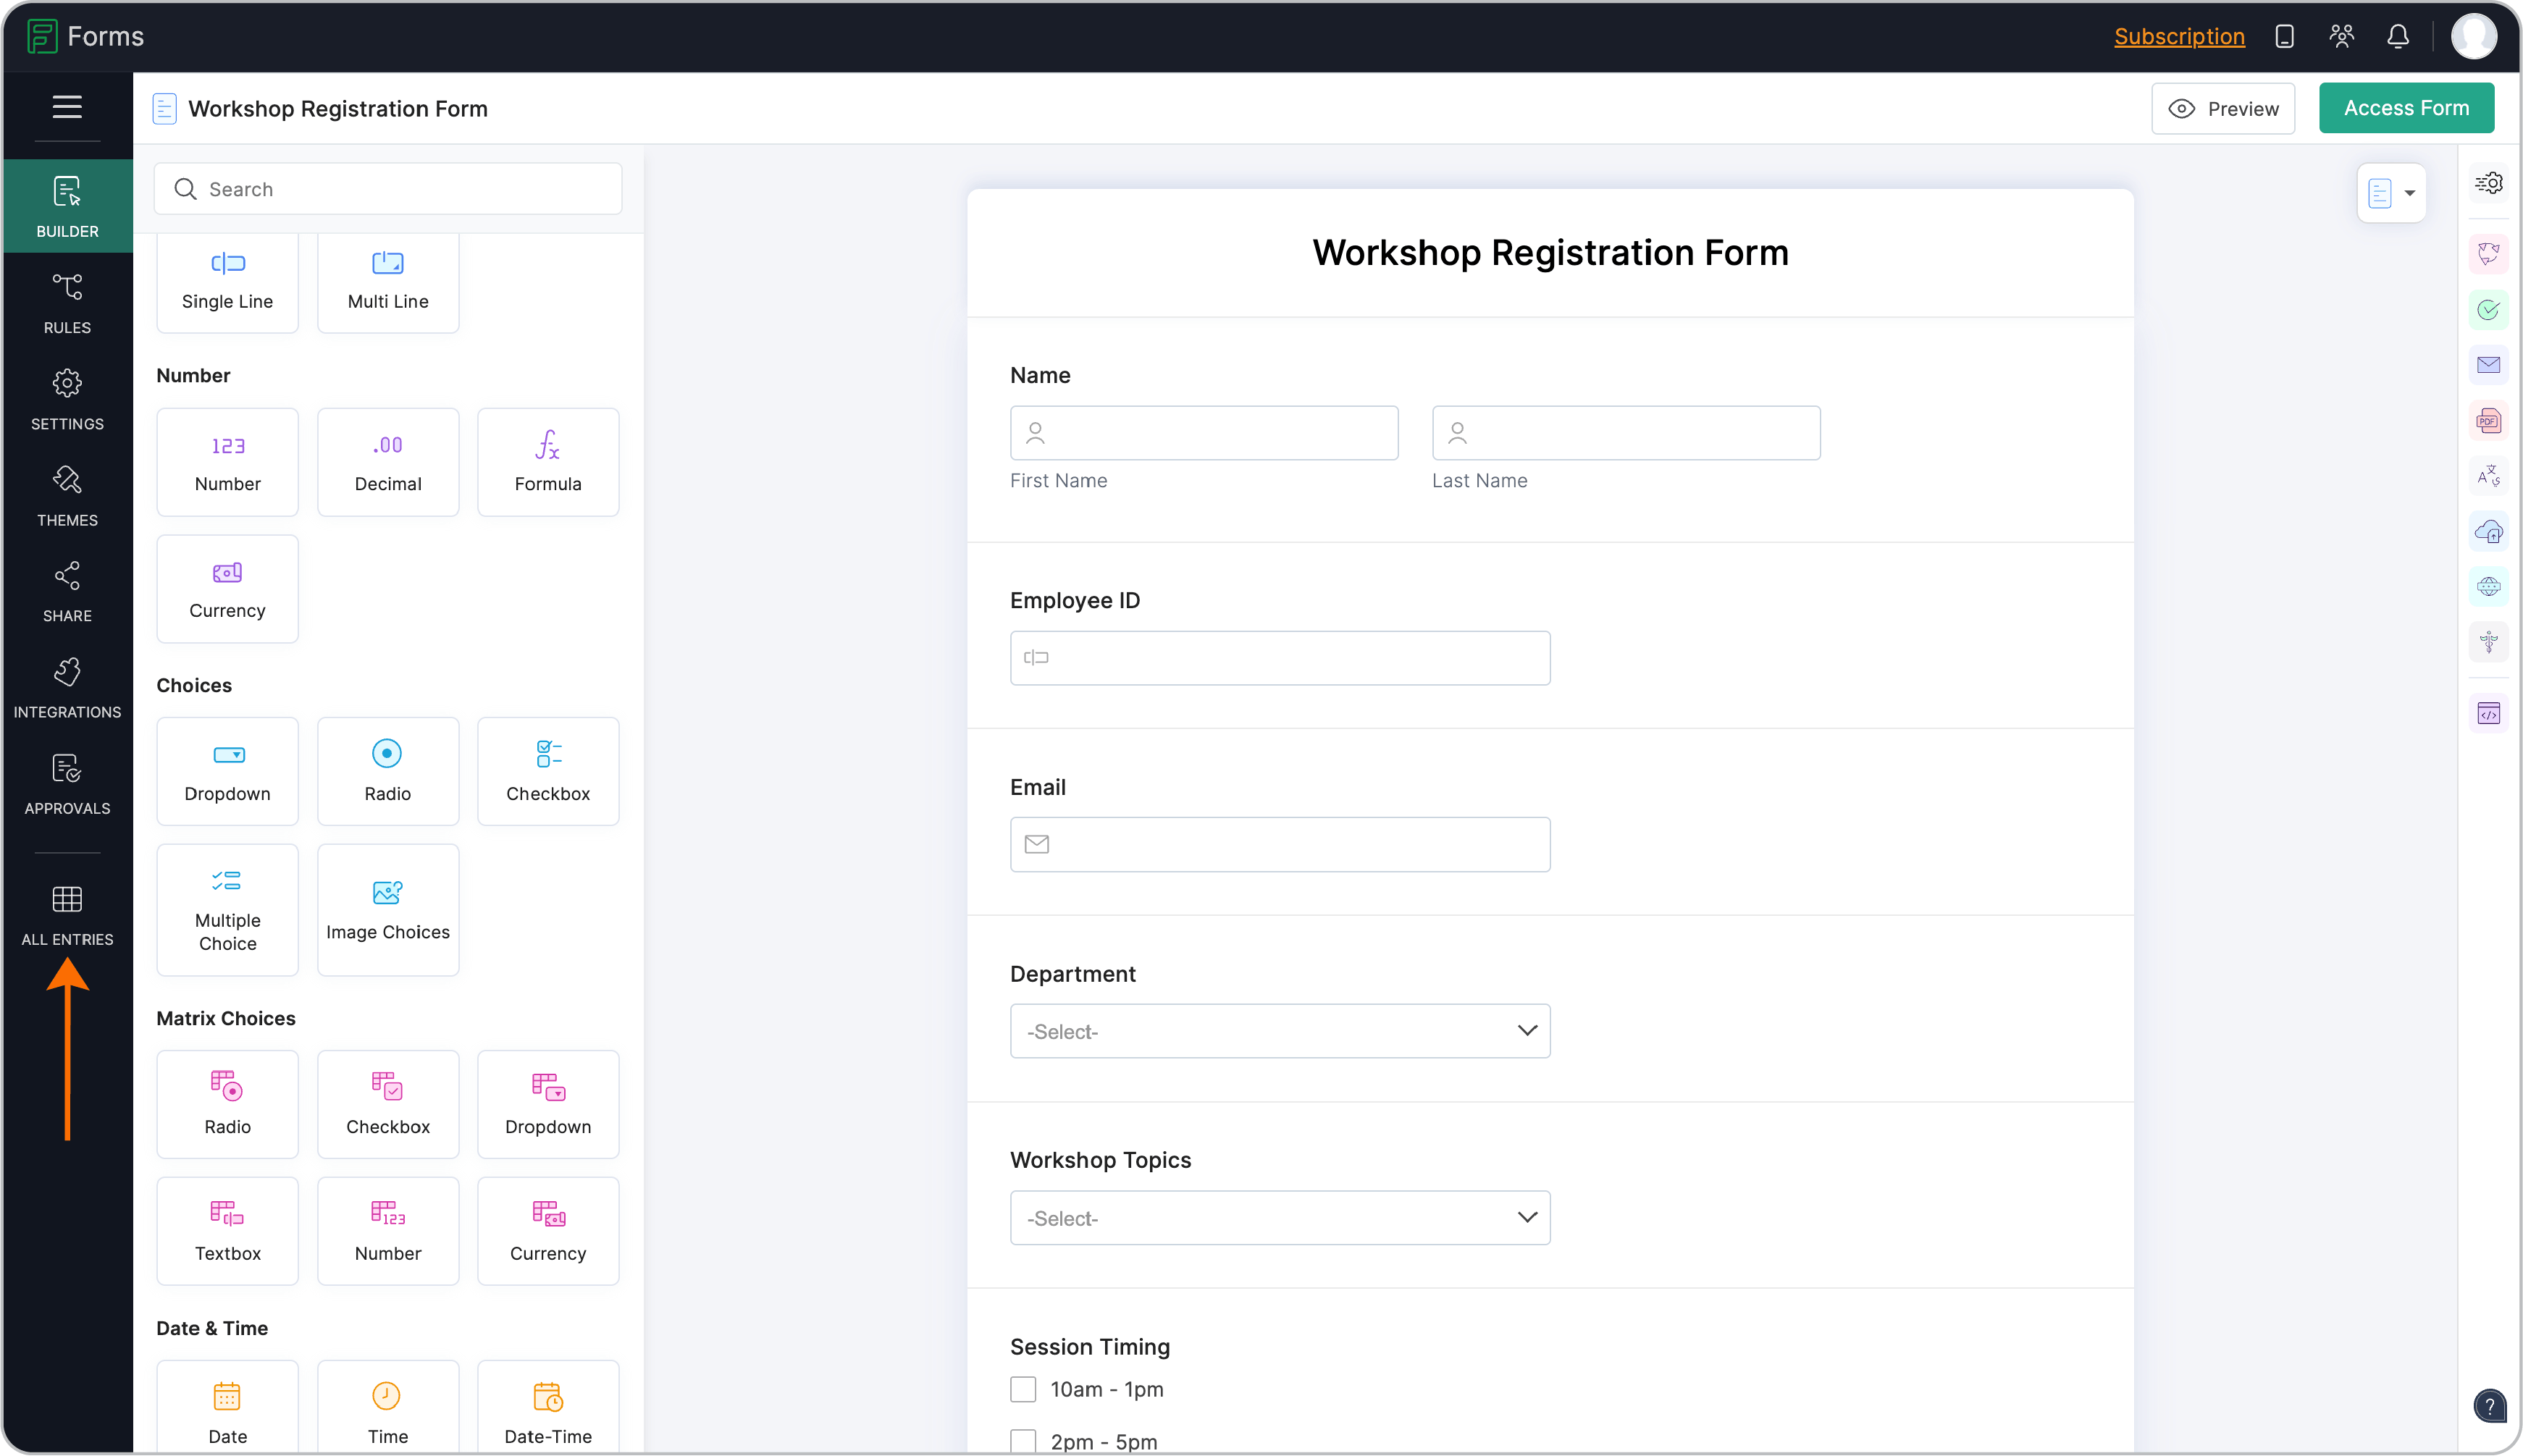Open the Subscription link
The width and height of the screenshot is (2523, 1456).
click(x=2178, y=37)
